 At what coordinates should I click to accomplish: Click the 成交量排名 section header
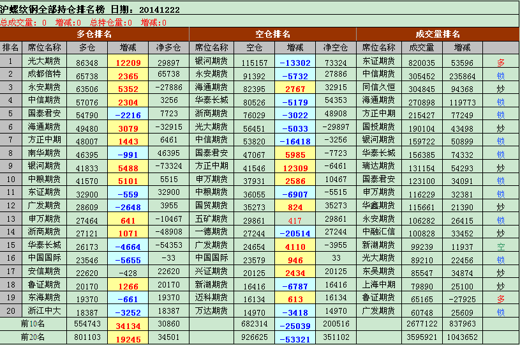pyautogui.click(x=438, y=34)
